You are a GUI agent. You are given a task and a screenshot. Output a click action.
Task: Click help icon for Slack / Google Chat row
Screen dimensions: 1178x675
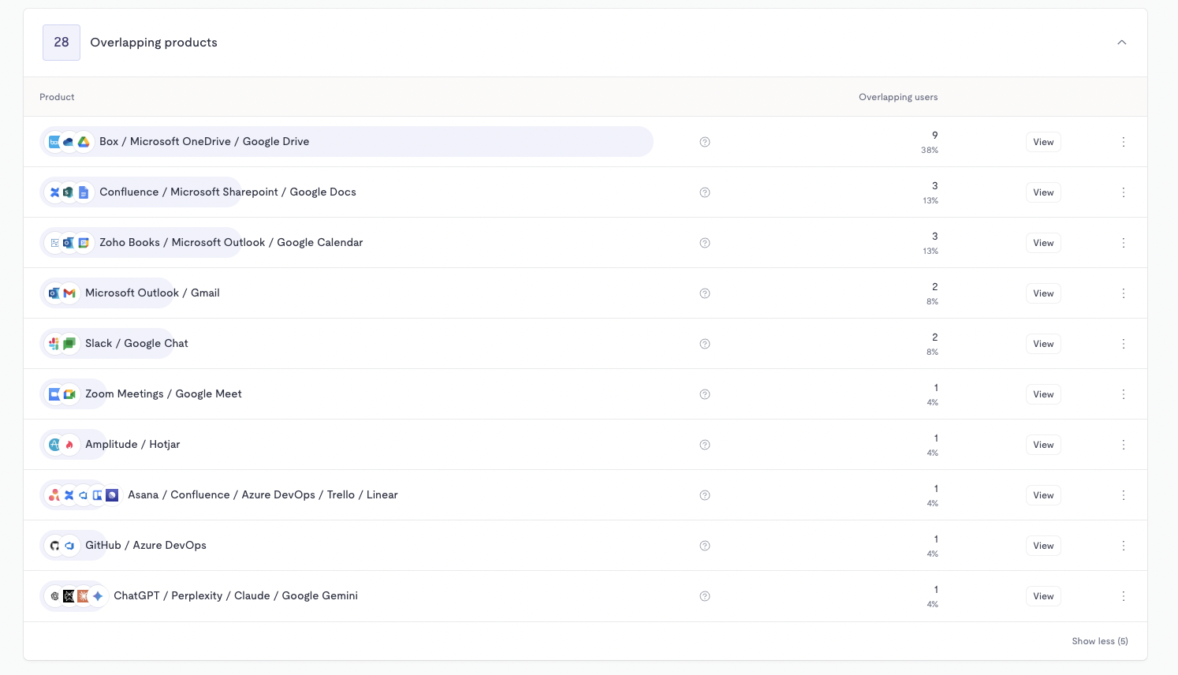(x=705, y=344)
